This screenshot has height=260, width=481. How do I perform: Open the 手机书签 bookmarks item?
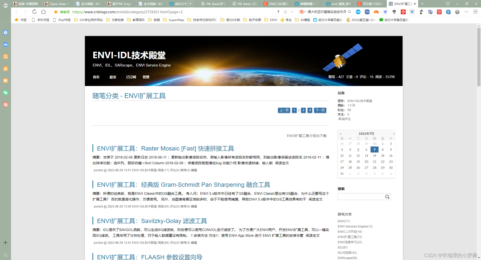click(x=41, y=20)
